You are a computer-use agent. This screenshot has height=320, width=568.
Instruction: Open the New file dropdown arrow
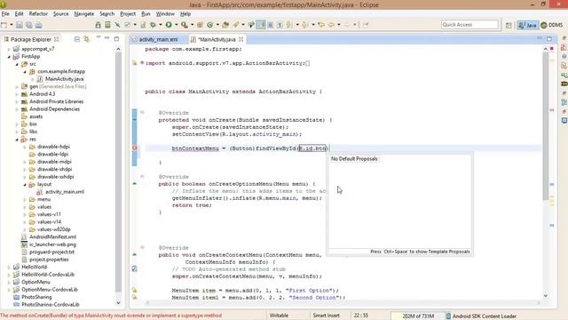12,25
